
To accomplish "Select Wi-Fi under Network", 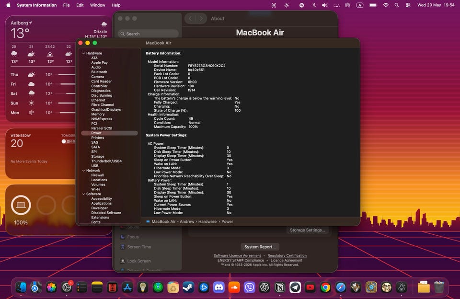I will pyautogui.click(x=96, y=190).
